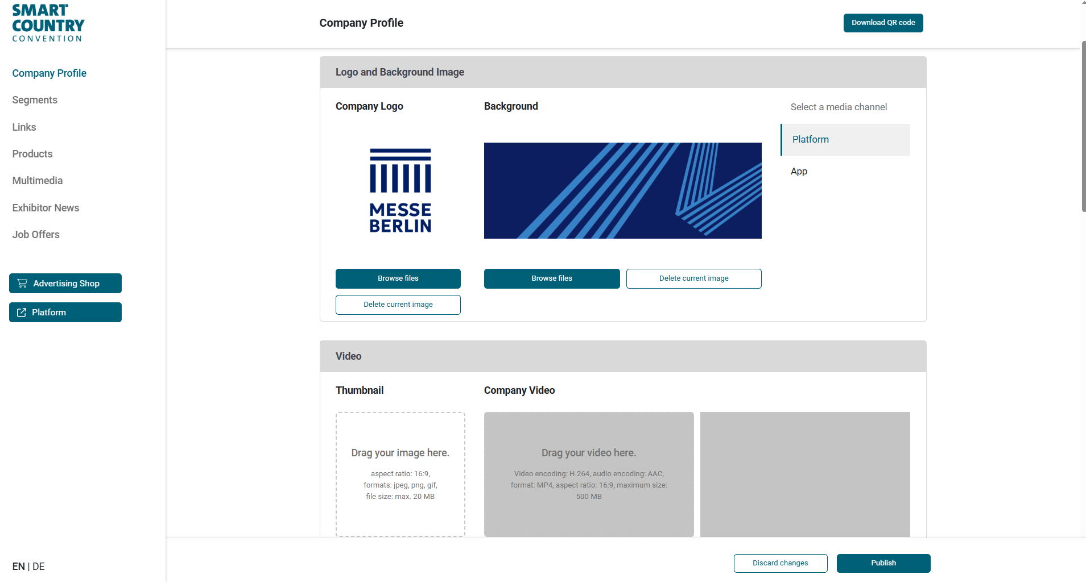
Task: Navigate to Products
Action: click(x=32, y=154)
